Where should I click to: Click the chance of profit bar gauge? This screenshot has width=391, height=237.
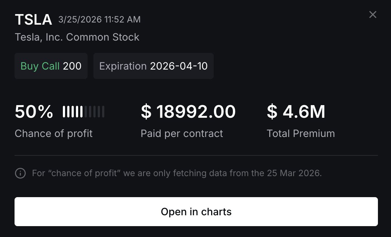[84, 112]
